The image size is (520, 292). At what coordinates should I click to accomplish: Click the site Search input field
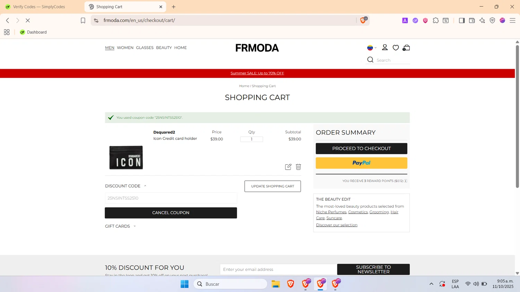(x=393, y=60)
